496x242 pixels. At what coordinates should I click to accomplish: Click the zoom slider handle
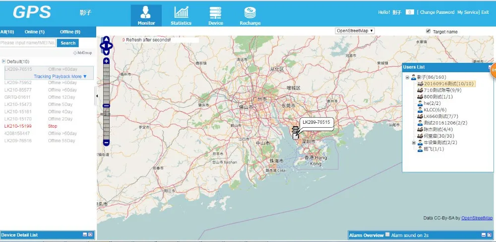pyautogui.click(x=106, y=106)
